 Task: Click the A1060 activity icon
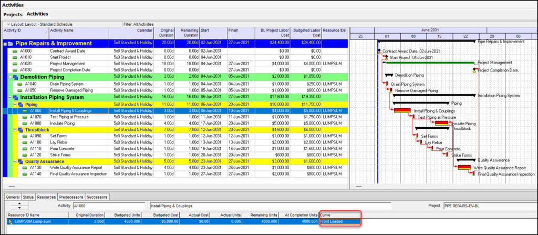click(x=25, y=111)
